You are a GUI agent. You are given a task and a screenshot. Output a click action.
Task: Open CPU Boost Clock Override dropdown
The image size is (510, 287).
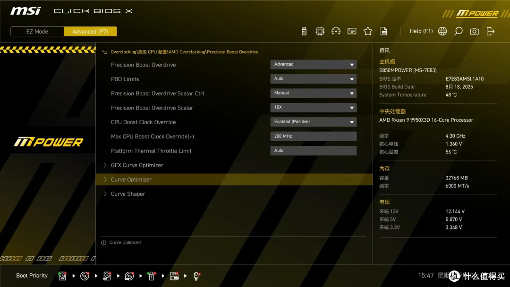(313, 122)
